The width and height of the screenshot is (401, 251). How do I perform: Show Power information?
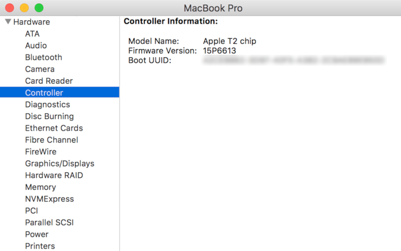tap(37, 234)
